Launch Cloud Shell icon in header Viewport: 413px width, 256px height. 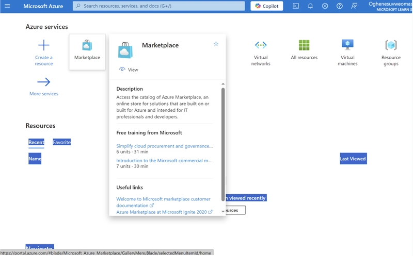296,6
